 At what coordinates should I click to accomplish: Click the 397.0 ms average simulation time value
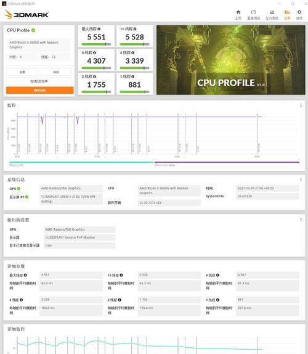tap(267, 310)
